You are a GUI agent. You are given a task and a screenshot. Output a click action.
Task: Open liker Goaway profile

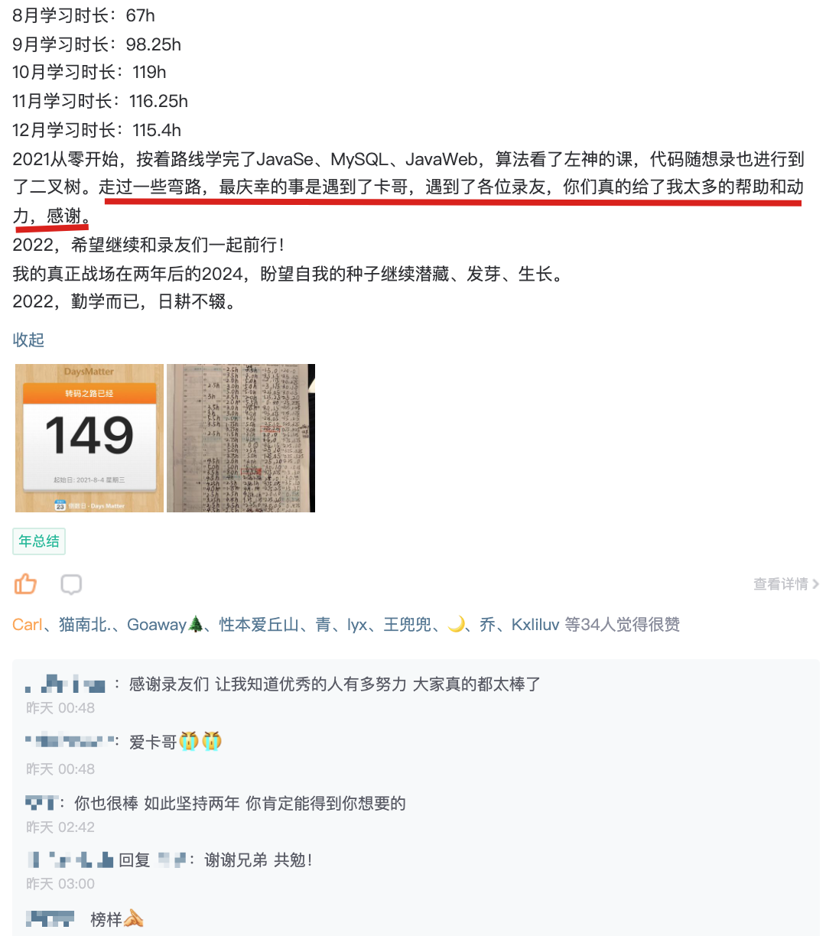pyautogui.click(x=165, y=625)
